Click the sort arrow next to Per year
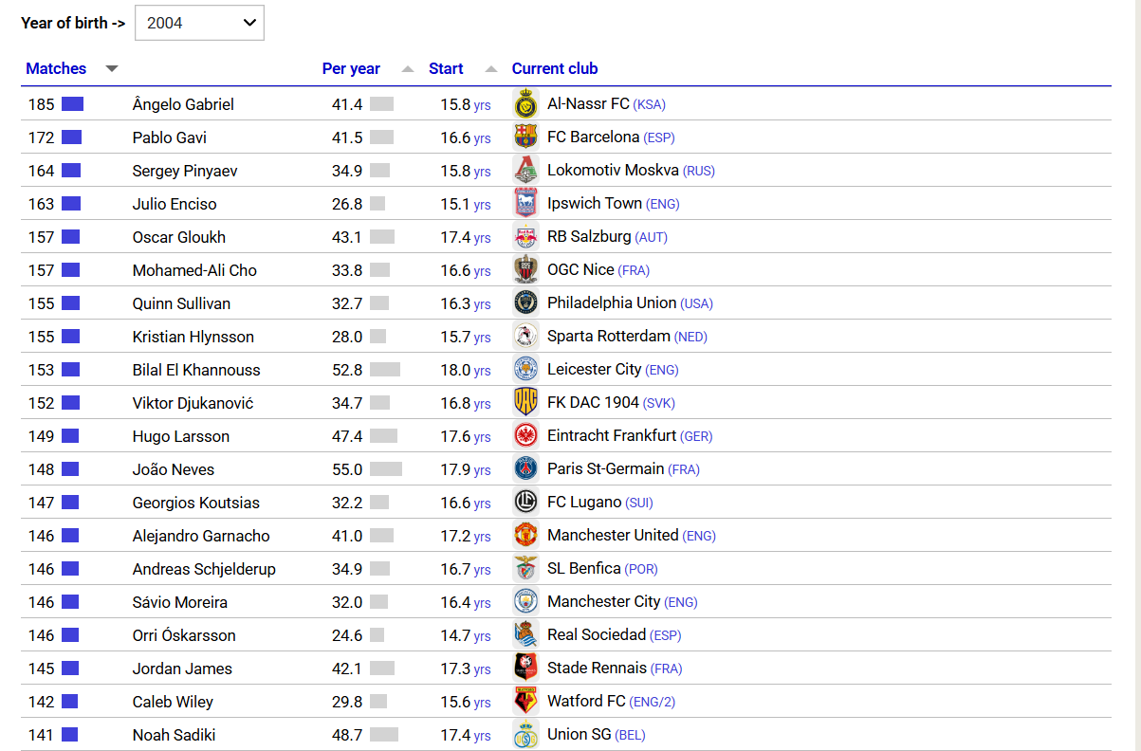Viewport: 1141px width, 751px height. click(408, 68)
